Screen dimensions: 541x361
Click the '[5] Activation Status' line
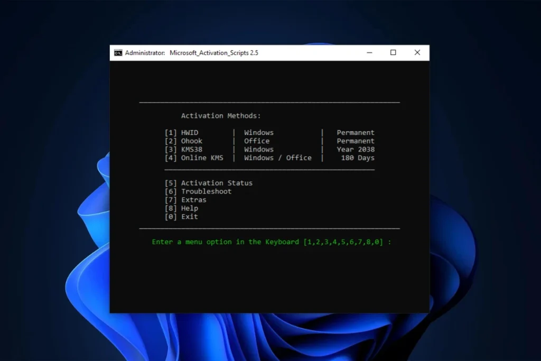(208, 183)
